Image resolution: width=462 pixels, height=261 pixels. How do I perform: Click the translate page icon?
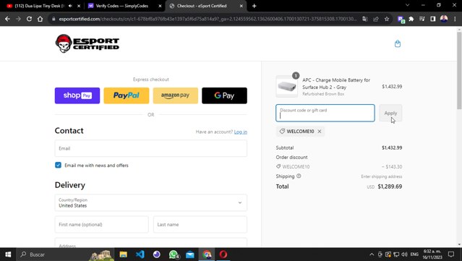(x=365, y=19)
